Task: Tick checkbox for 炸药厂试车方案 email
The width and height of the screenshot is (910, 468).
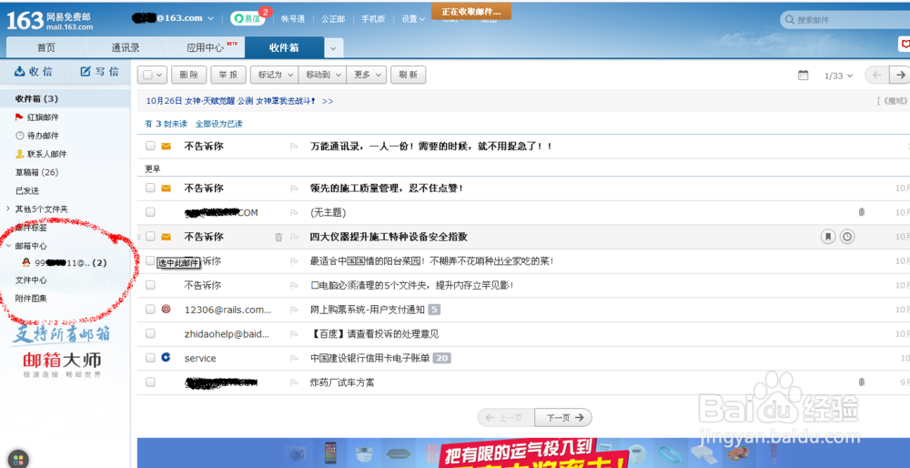Action: [x=150, y=382]
